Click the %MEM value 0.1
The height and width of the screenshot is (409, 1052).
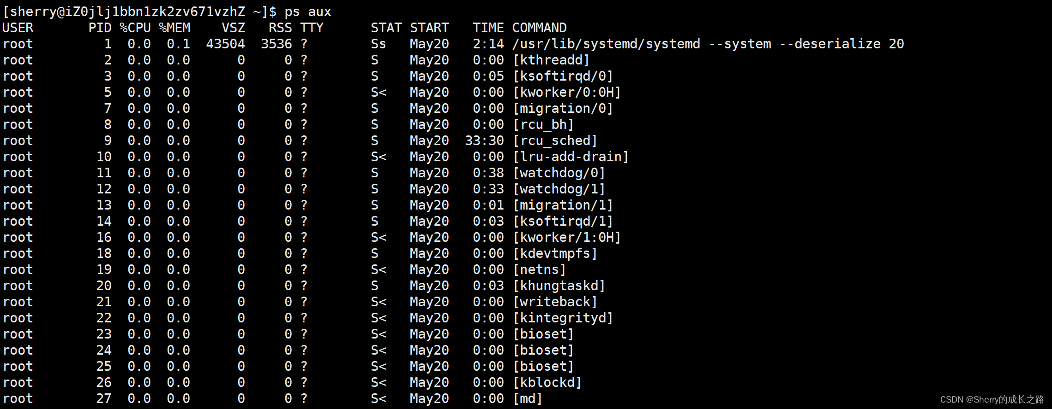pyautogui.click(x=179, y=44)
